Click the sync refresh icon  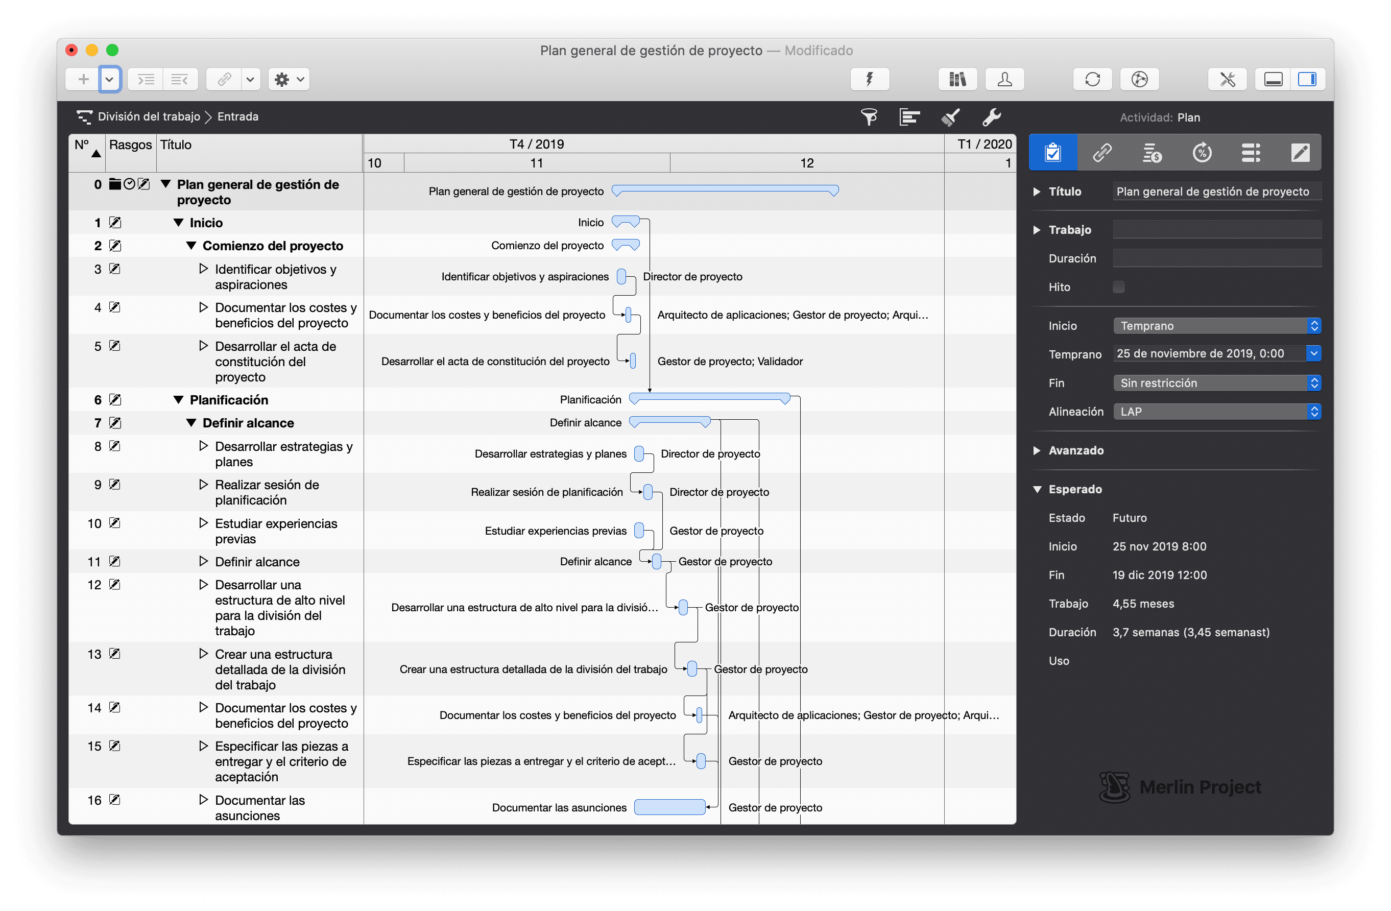(x=1092, y=79)
